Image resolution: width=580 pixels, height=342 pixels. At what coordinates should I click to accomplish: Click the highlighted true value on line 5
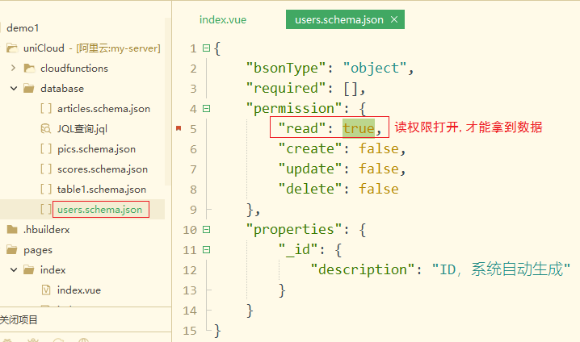[x=359, y=128]
